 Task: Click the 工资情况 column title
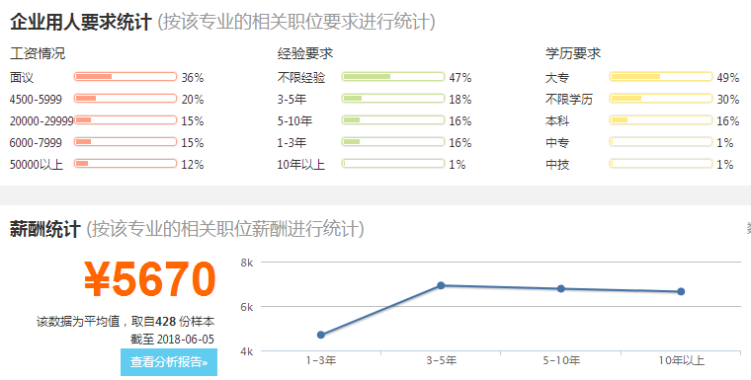38,53
